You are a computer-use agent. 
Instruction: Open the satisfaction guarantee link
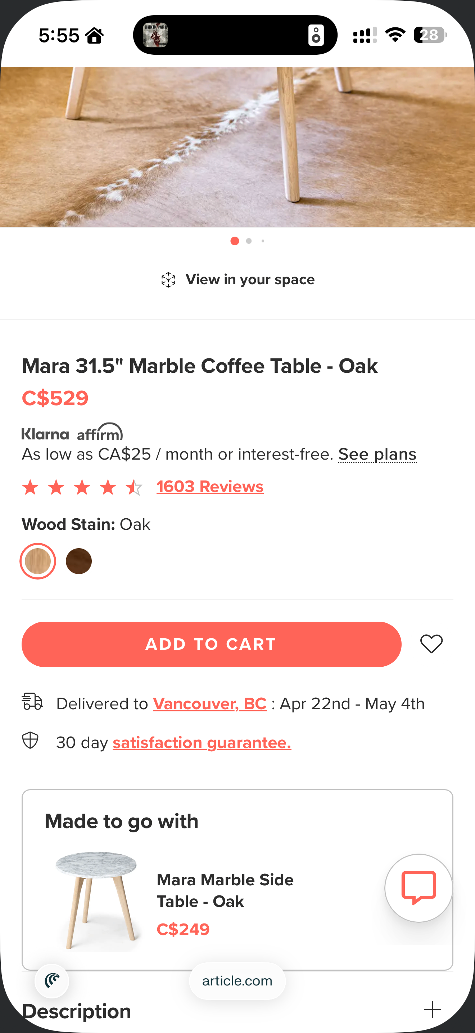tap(202, 743)
